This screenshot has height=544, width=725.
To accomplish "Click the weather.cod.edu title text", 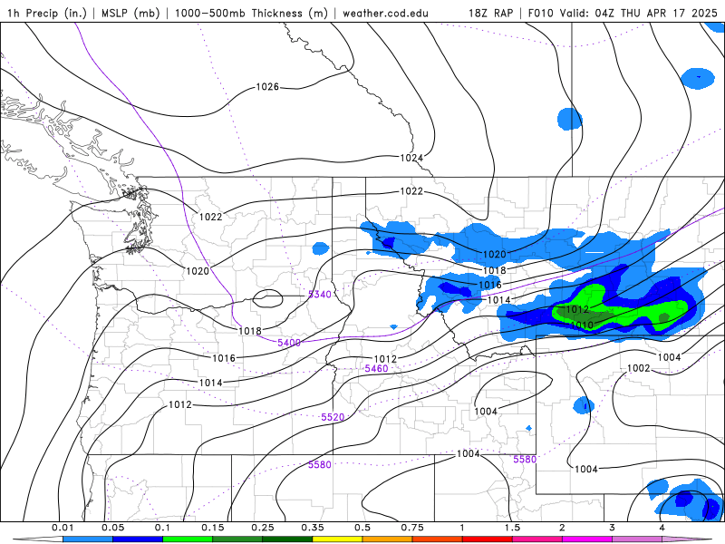I will [x=385, y=13].
